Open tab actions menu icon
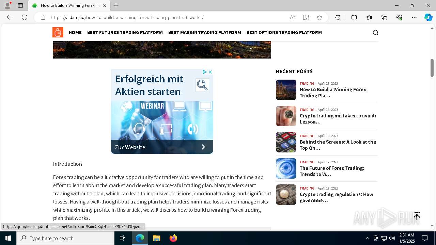The width and height of the screenshot is (436, 245). click(x=20, y=5)
